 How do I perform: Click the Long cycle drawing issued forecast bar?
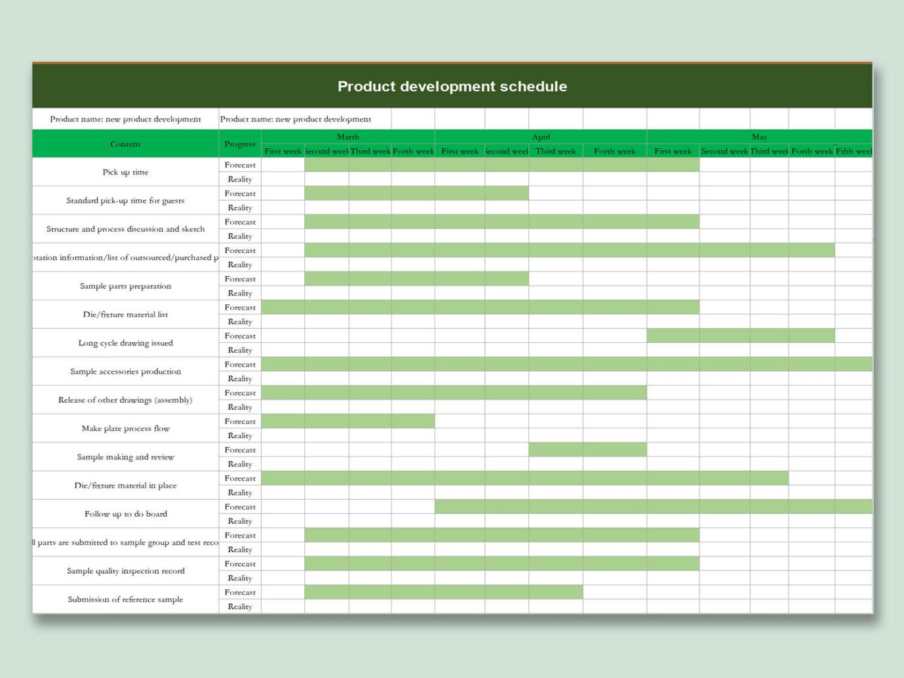(740, 336)
